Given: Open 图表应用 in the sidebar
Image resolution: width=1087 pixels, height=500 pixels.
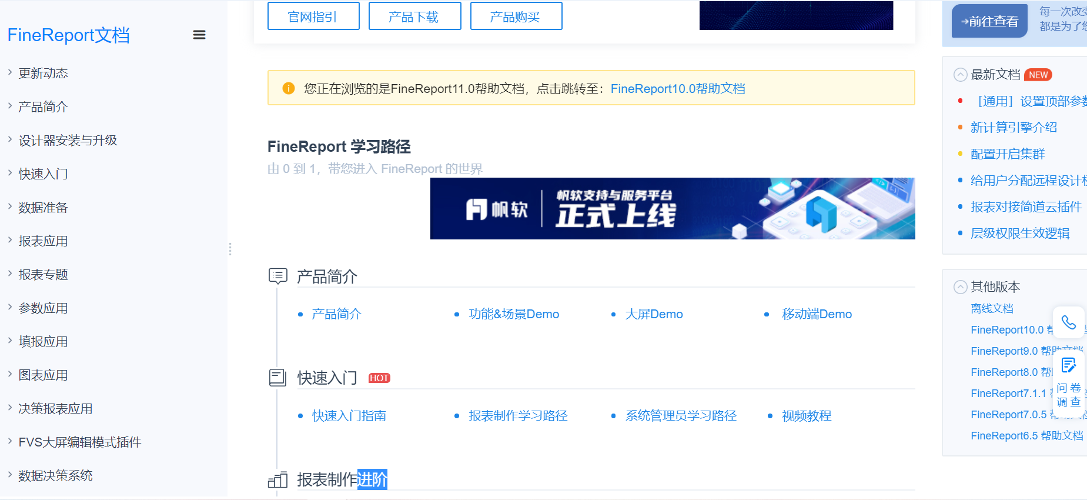Looking at the screenshot, I should [x=43, y=375].
